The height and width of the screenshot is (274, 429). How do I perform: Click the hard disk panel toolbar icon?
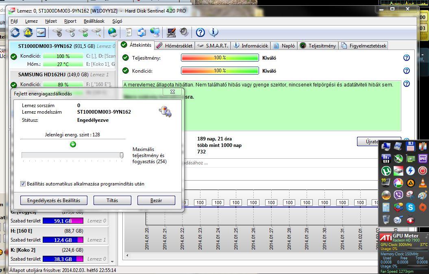[41, 32]
